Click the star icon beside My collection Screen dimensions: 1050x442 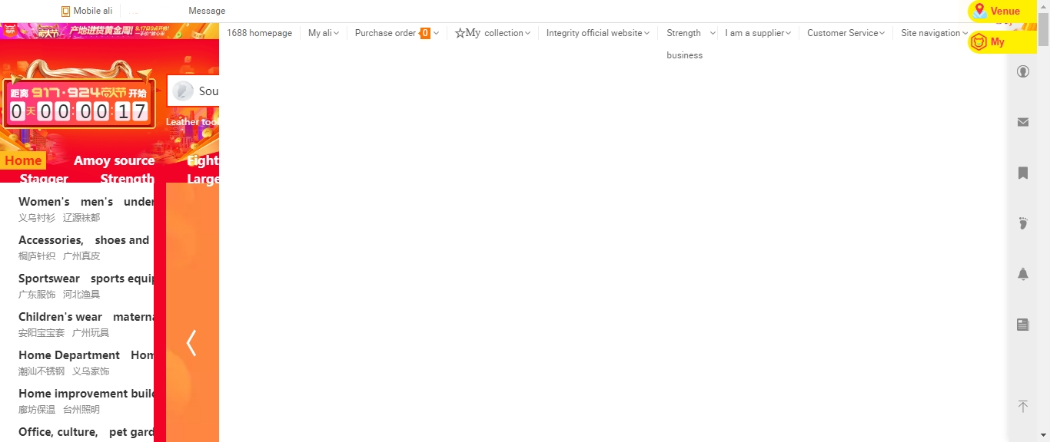[460, 33]
